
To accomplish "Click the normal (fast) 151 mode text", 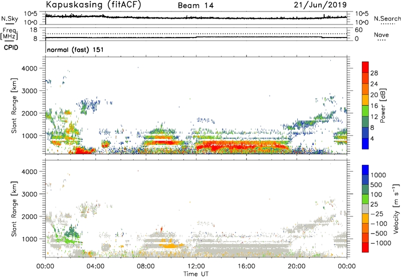I will (x=75, y=49).
